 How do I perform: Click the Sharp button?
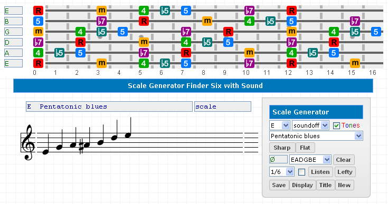[282, 148]
